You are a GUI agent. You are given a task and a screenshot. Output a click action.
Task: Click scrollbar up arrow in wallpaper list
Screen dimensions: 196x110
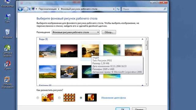pos(146,39)
